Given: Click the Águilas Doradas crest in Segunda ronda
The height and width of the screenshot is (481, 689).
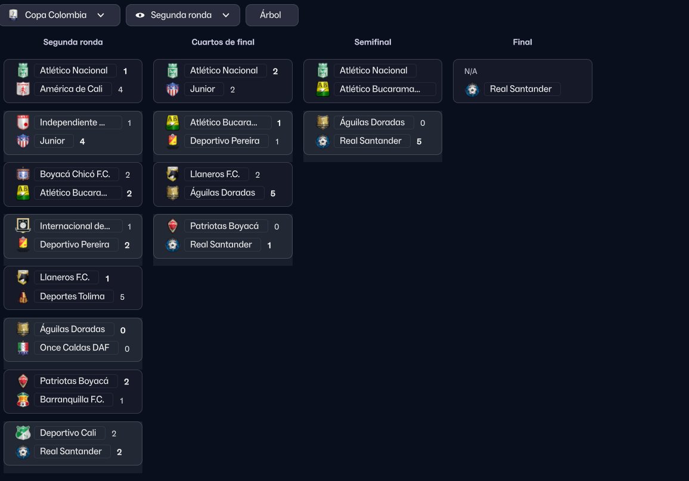Looking at the screenshot, I should pyautogui.click(x=23, y=328).
